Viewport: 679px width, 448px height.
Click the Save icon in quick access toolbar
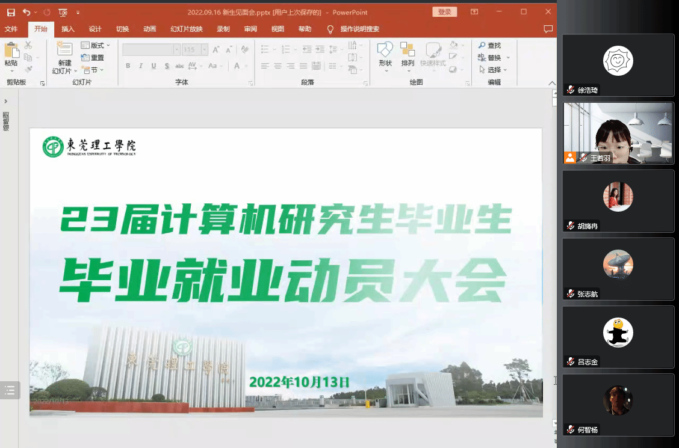(11, 12)
